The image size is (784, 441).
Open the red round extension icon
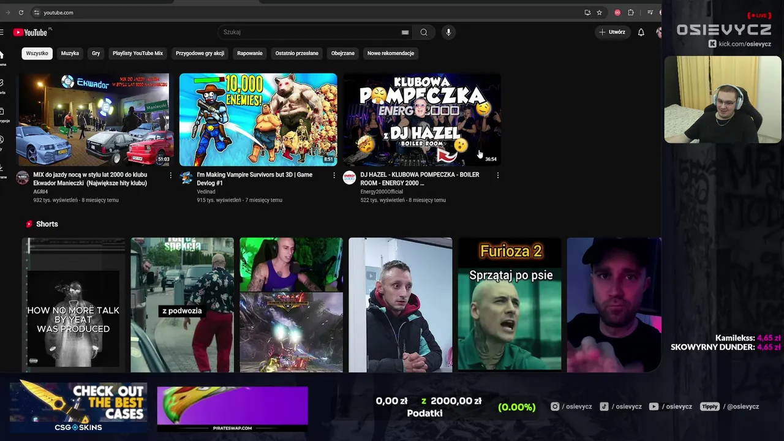617,12
